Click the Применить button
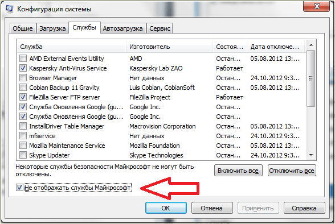This screenshot has height=224, width=335. 258,208
